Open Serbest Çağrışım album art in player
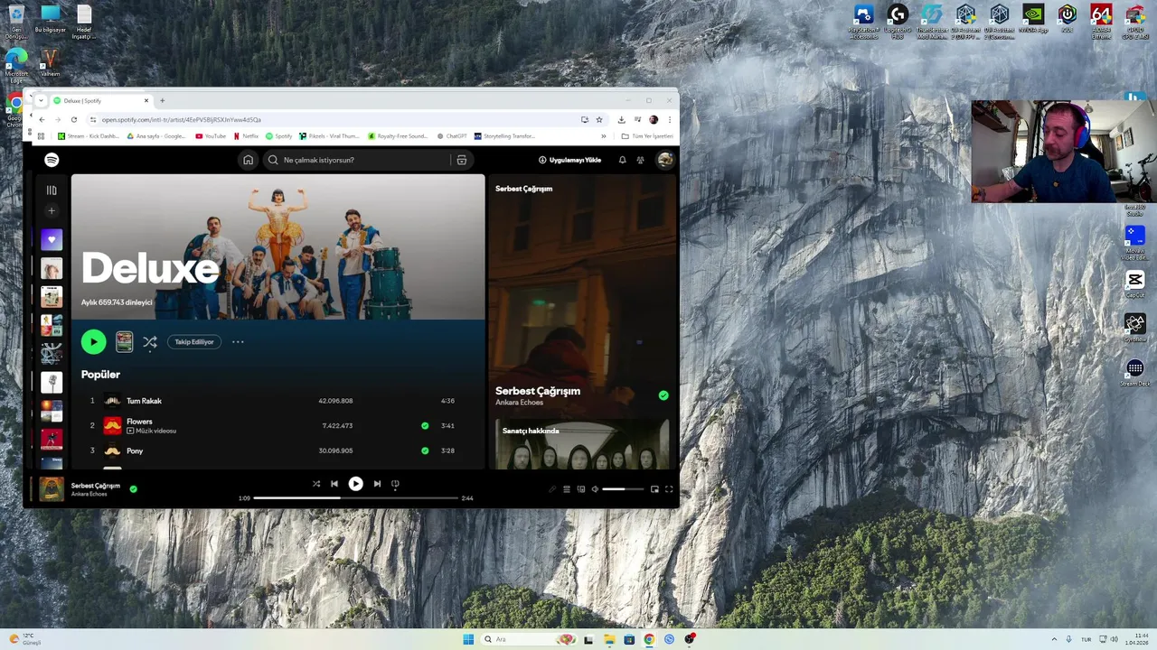Image resolution: width=1157 pixels, height=650 pixels. click(52, 489)
